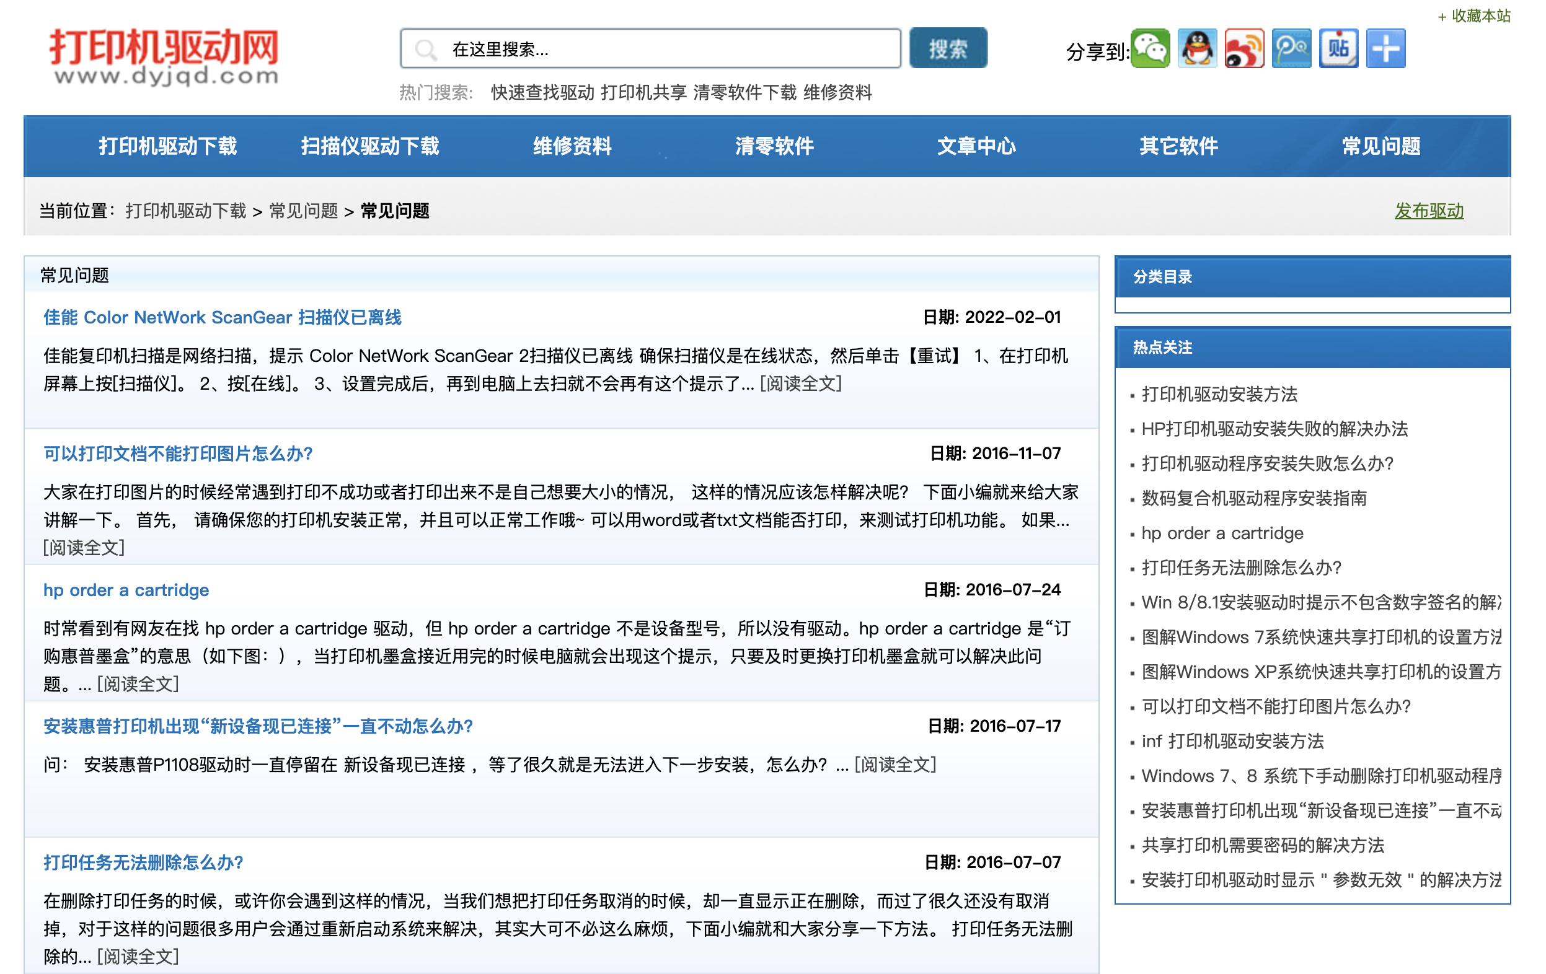Image resolution: width=1546 pixels, height=974 pixels.
Task: Open 维修资料 in navigation bar
Action: (x=572, y=146)
